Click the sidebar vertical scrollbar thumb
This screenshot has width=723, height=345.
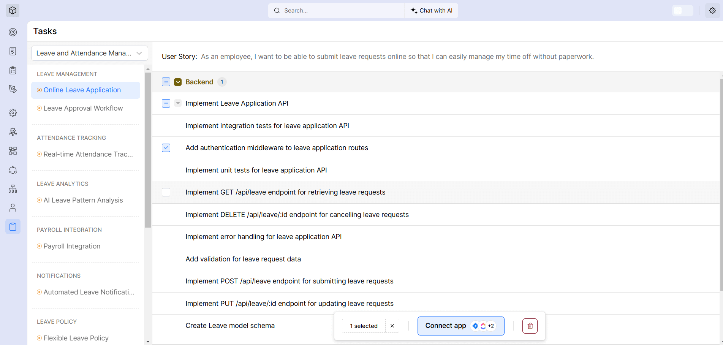click(x=148, y=150)
